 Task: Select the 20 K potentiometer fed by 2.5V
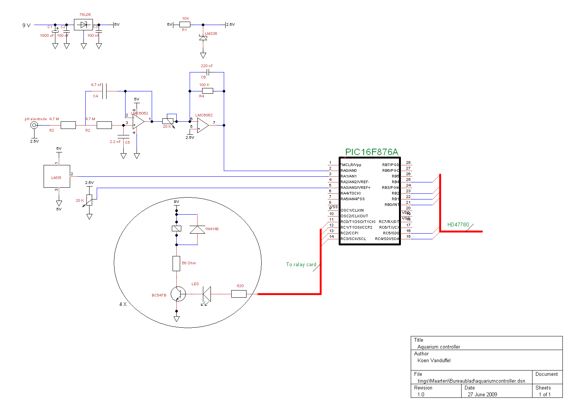(x=90, y=200)
